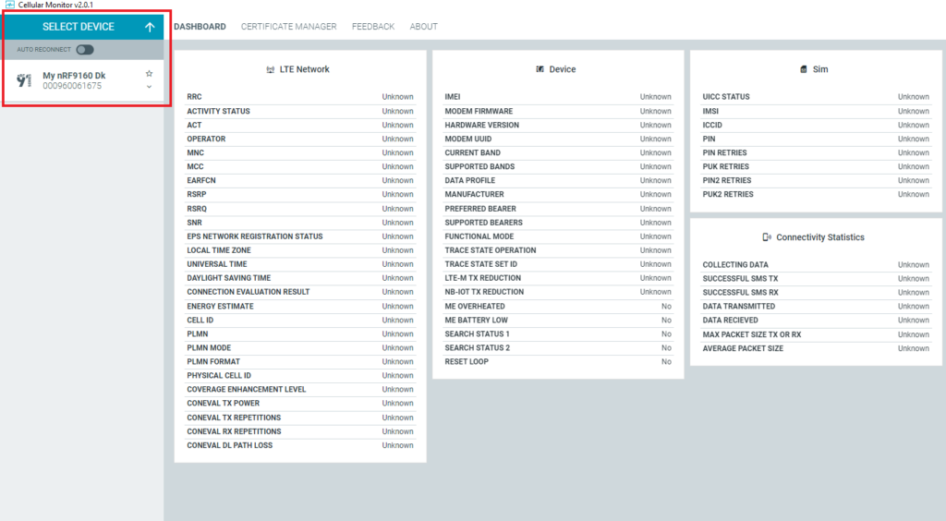Click the OPERATOR field label
The height and width of the screenshot is (521, 946).
[x=206, y=139]
